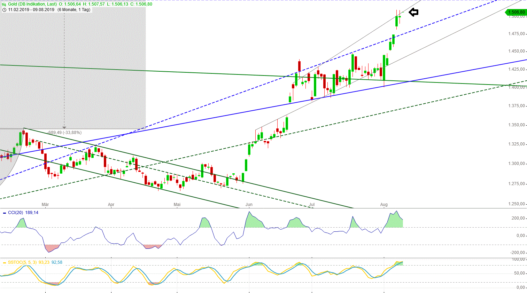The image size is (527, 293).
Task: Click the gray arrowhead ending the dashed measurement line
Action: [x=64, y=128]
